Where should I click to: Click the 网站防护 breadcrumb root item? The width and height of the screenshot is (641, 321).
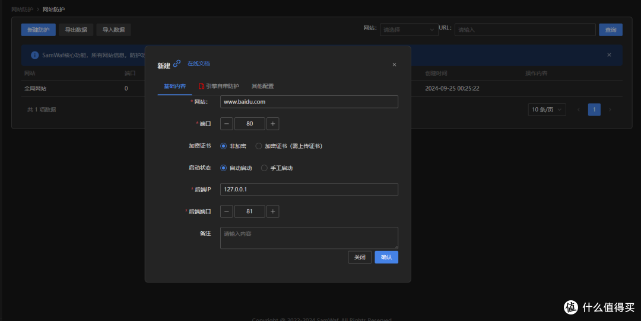click(22, 9)
